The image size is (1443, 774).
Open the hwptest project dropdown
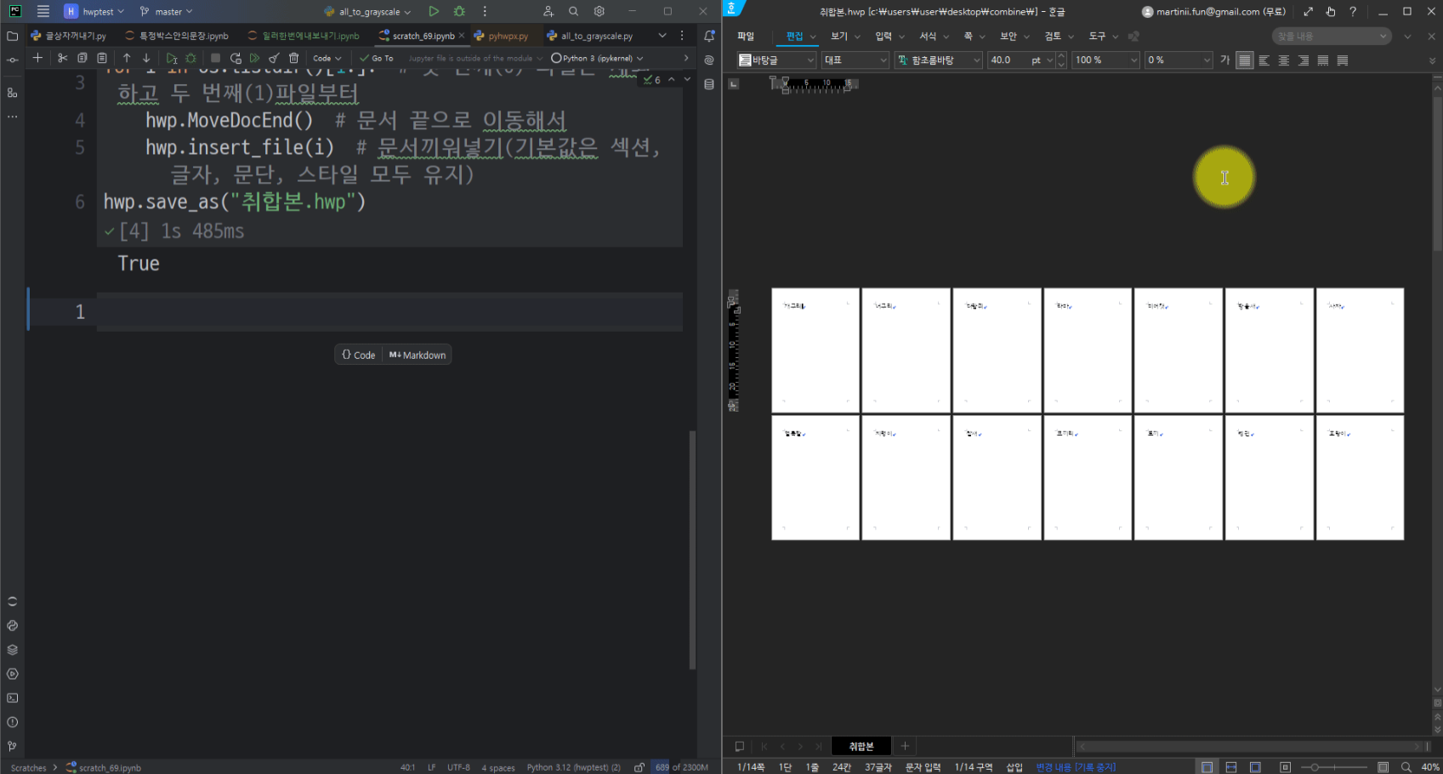pyautogui.click(x=95, y=12)
